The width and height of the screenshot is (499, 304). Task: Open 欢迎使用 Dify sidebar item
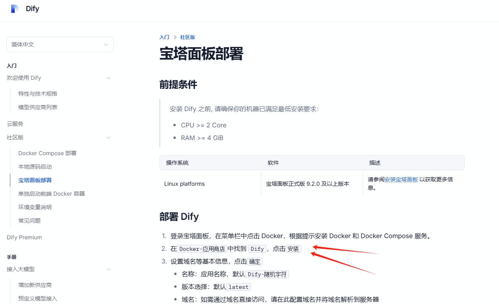tap(24, 78)
